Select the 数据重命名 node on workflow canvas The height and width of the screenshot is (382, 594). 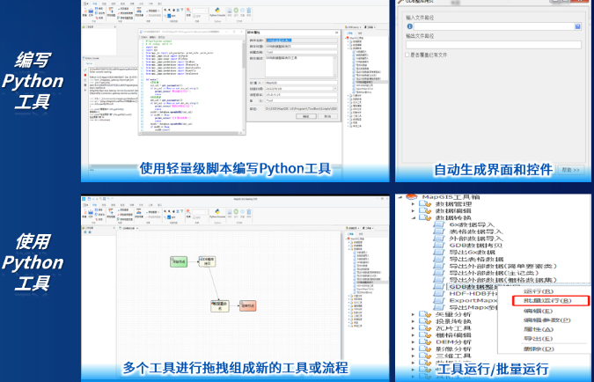click(220, 306)
